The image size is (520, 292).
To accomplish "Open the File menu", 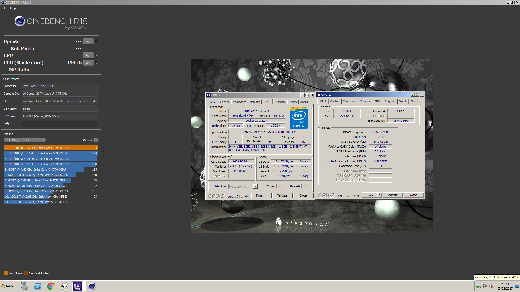I will pos(4,8).
